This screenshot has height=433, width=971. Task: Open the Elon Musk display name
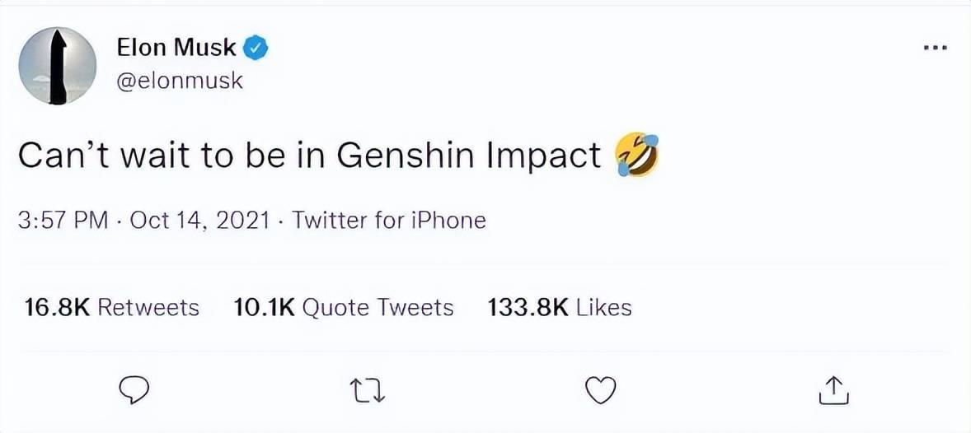178,48
